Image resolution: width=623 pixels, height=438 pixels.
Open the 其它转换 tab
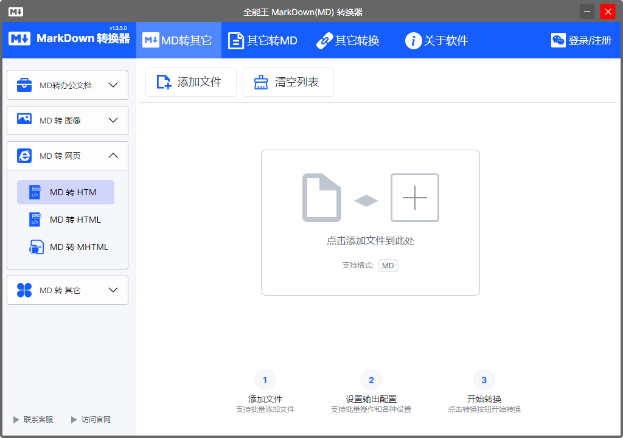[x=348, y=40]
